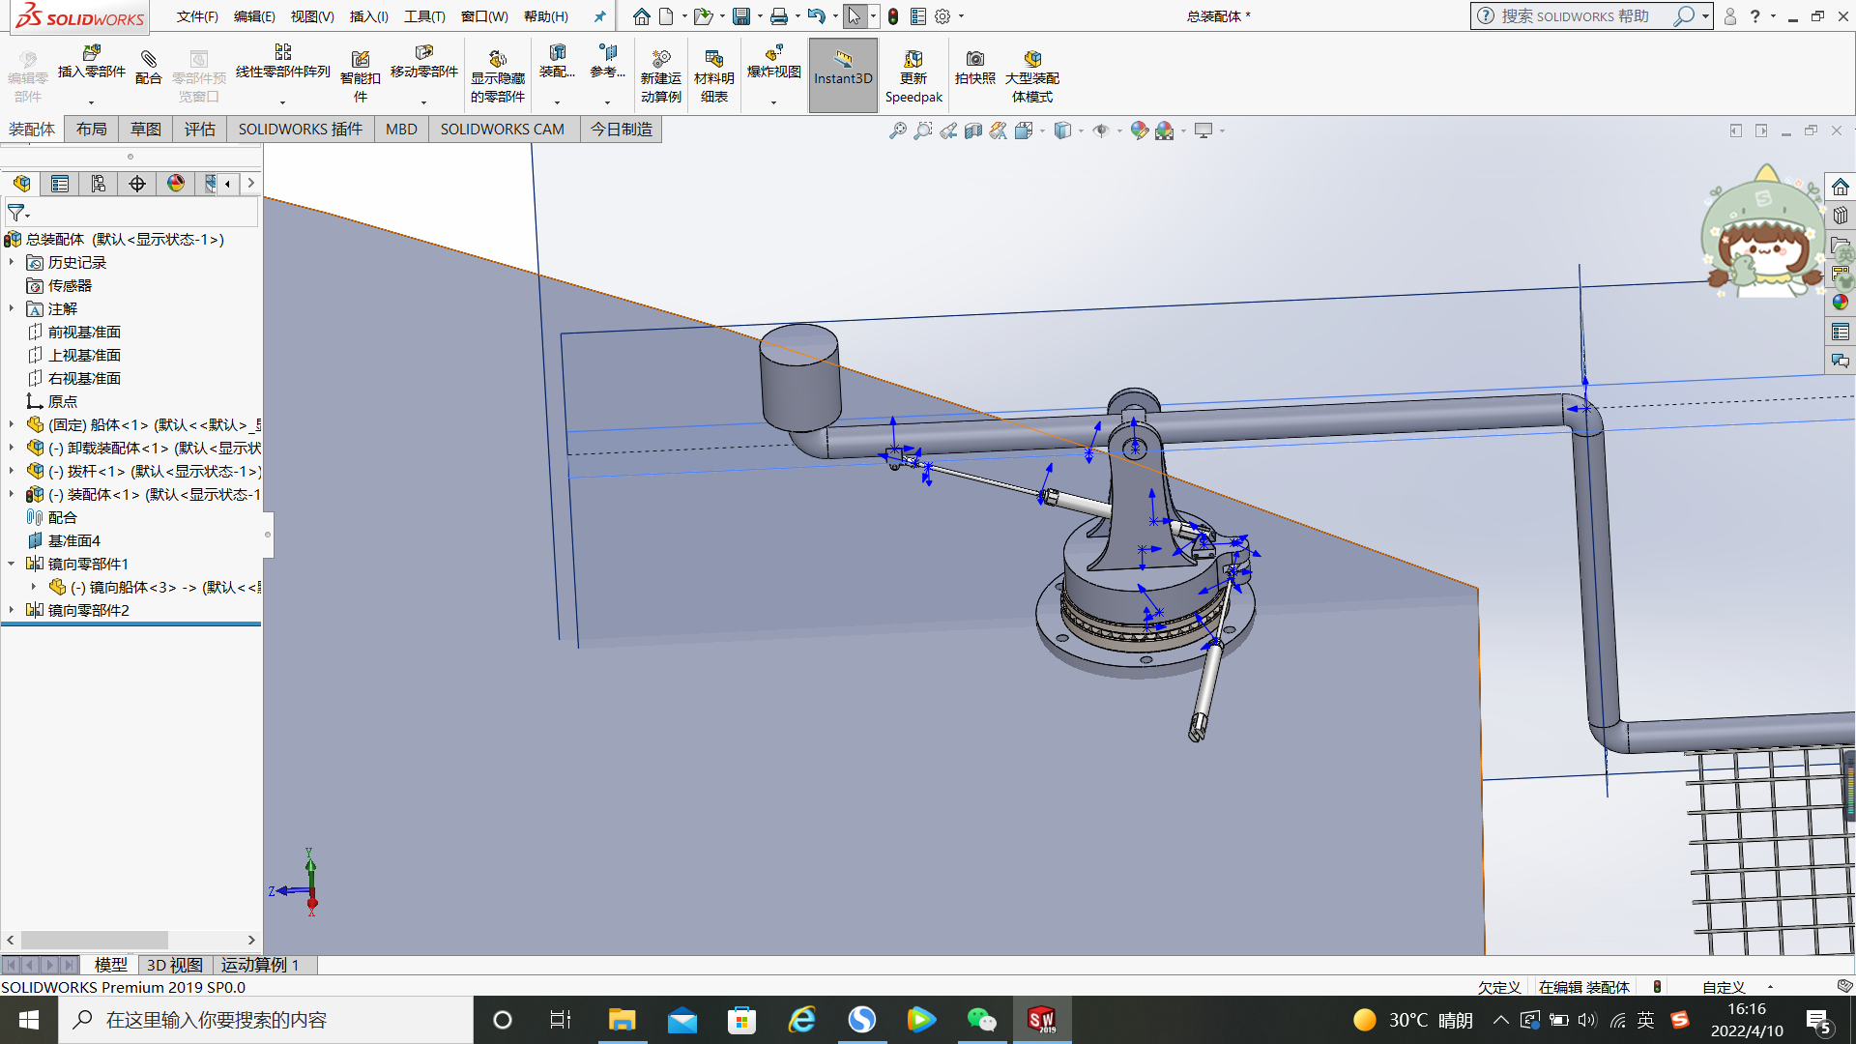The height and width of the screenshot is (1044, 1856).
Task: Click the Save floppy disk icon
Action: point(741,16)
